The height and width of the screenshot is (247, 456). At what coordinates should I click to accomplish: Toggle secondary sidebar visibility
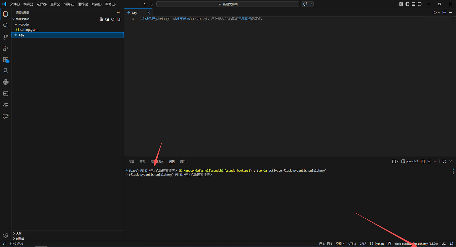[420, 4]
